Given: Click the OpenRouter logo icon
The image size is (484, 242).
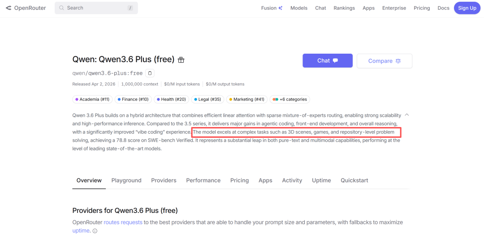Looking at the screenshot, I should click(x=9, y=8).
